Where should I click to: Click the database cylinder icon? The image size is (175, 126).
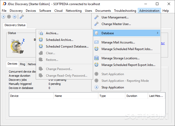pos(96,33)
